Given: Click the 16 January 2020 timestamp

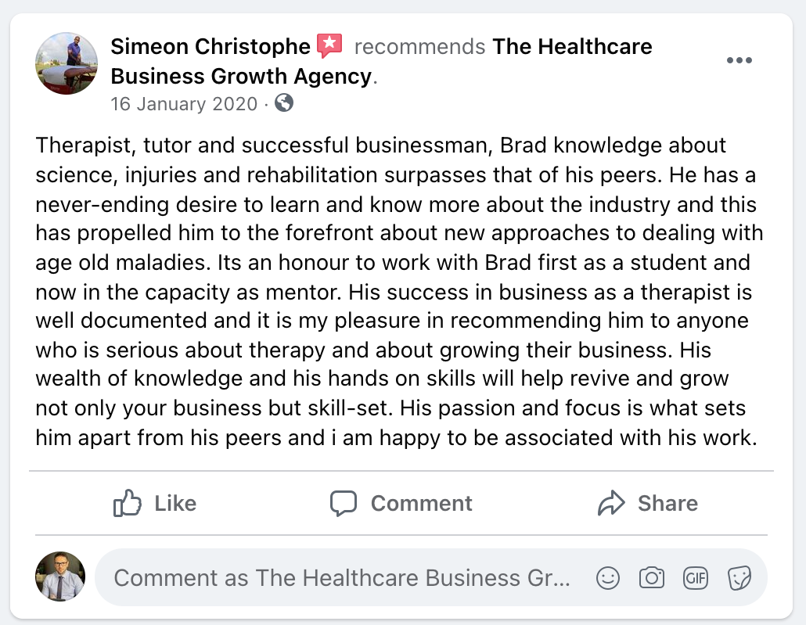Looking at the screenshot, I should [184, 103].
